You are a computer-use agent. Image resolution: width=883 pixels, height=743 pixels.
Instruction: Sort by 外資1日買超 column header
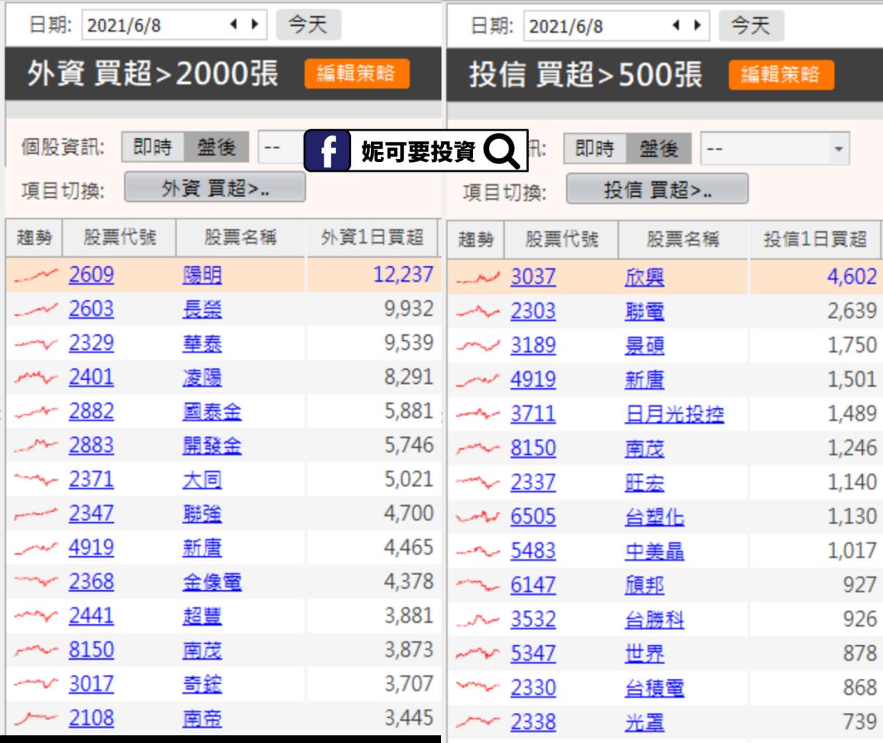pyautogui.click(x=372, y=238)
